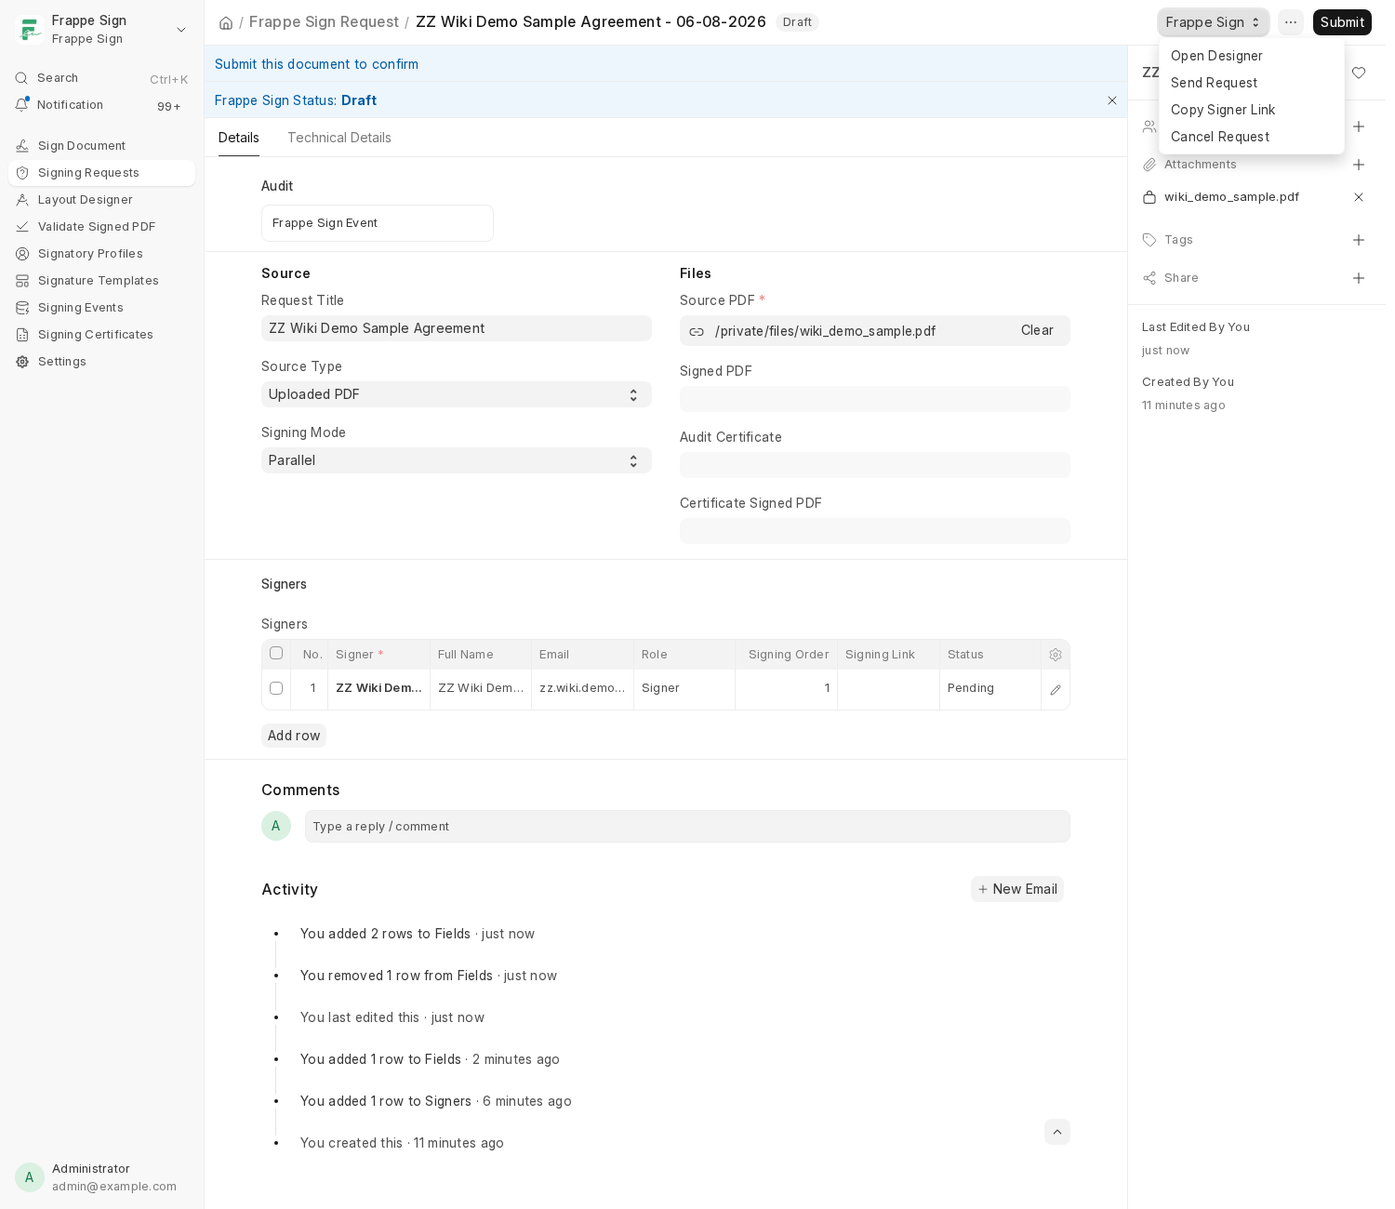Switch to the Technical Details tab
Image resolution: width=1395 pixels, height=1209 pixels.
click(x=339, y=138)
